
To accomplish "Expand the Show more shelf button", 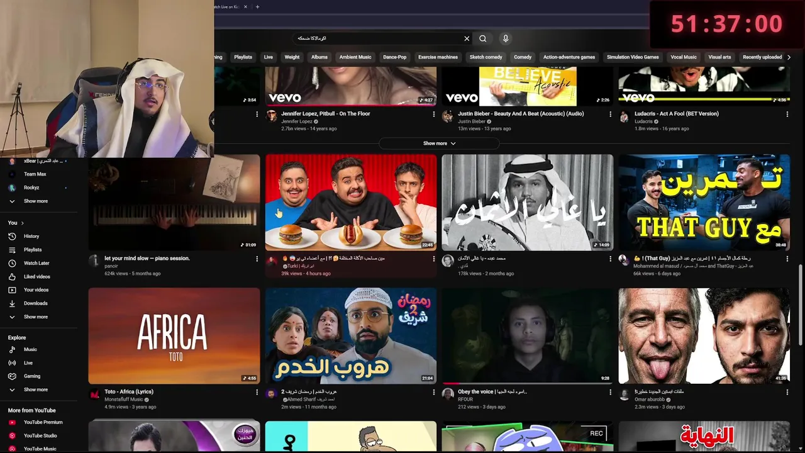I will (x=439, y=143).
